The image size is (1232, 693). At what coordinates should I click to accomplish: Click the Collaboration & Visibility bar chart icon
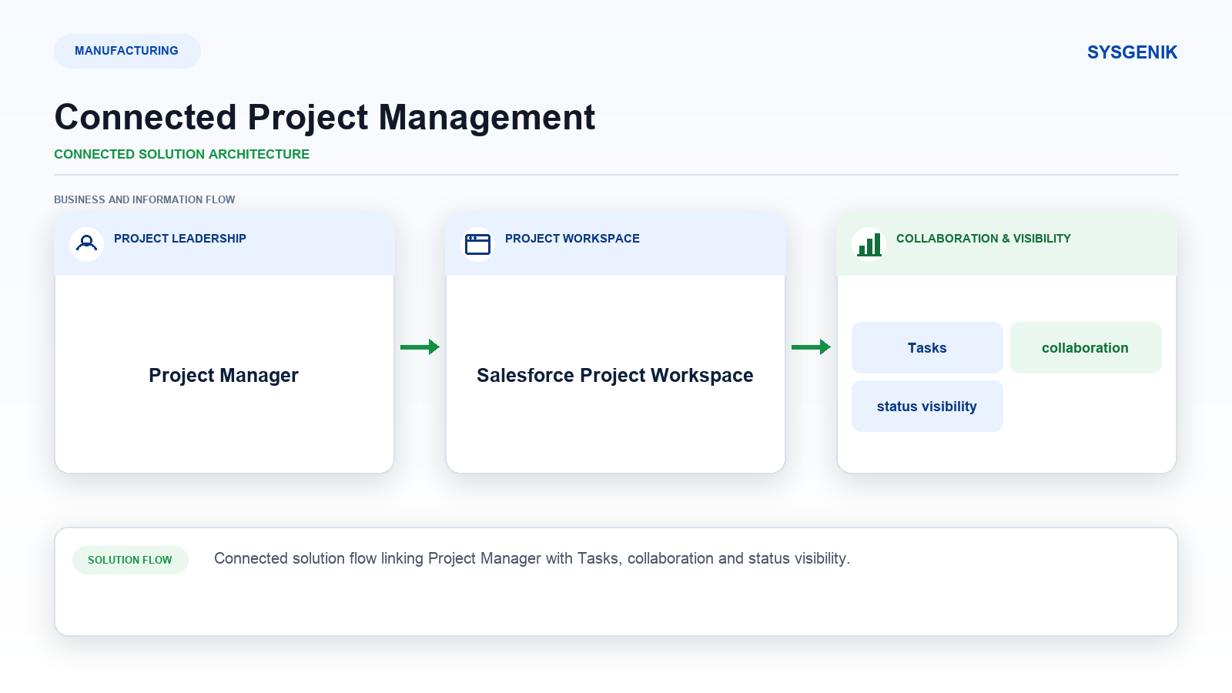coord(869,244)
